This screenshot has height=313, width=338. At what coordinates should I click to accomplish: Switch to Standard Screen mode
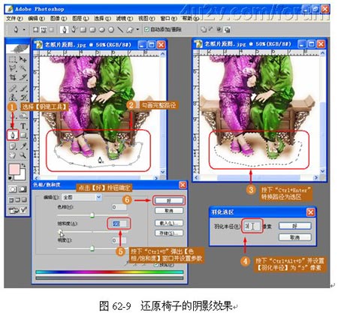tap(11, 200)
